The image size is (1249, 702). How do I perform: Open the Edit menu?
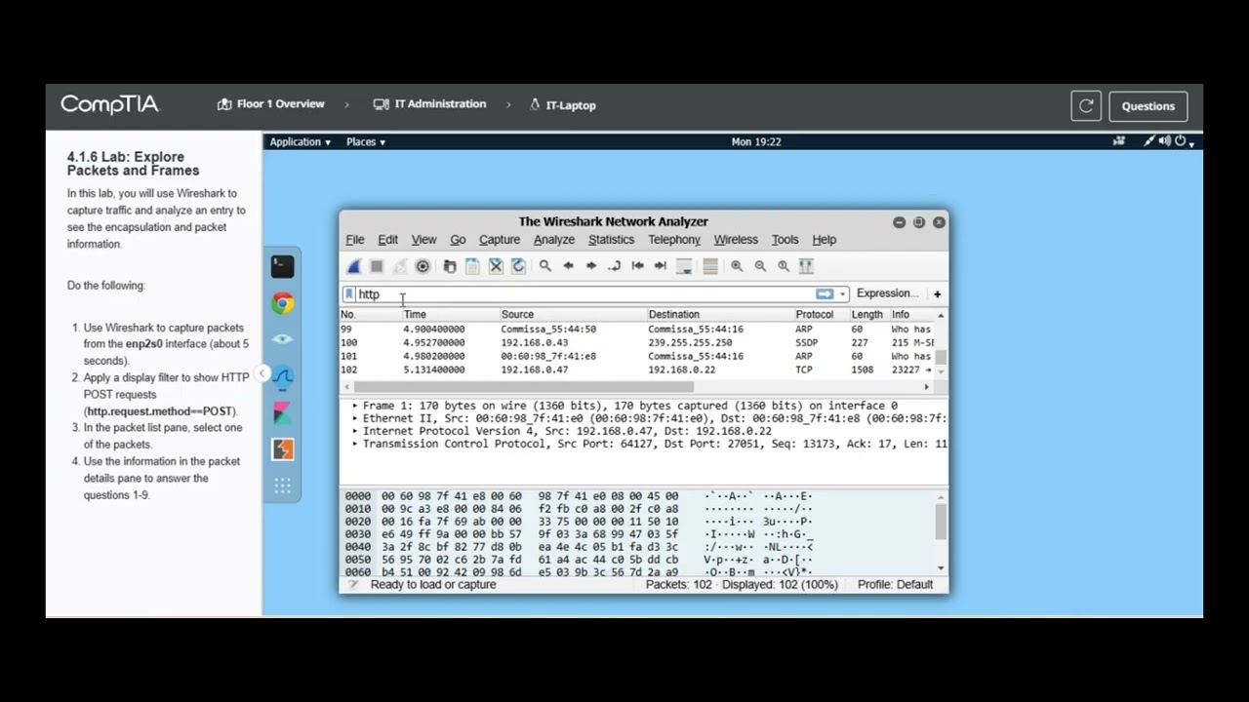click(387, 240)
